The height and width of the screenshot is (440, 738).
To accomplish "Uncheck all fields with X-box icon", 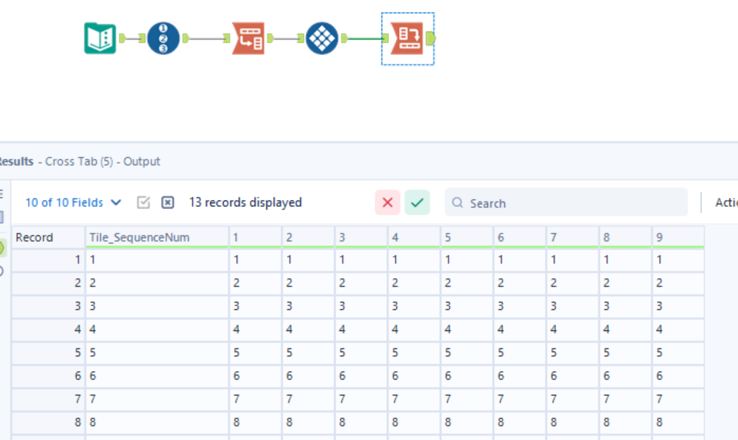I will click(x=168, y=203).
